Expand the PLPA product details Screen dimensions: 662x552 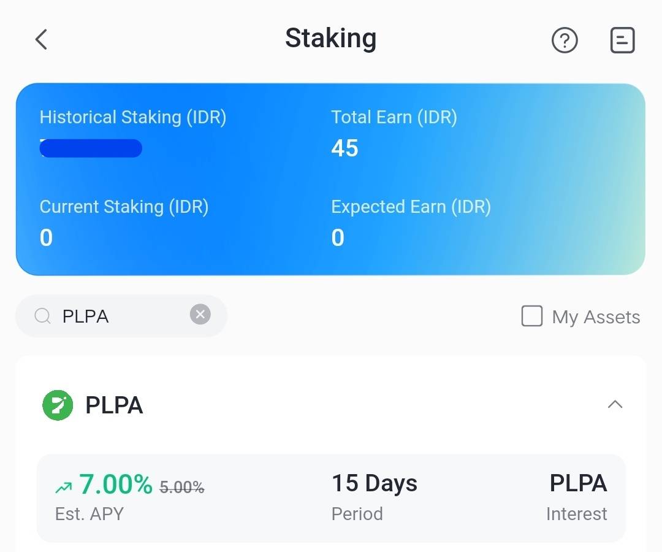coord(615,404)
